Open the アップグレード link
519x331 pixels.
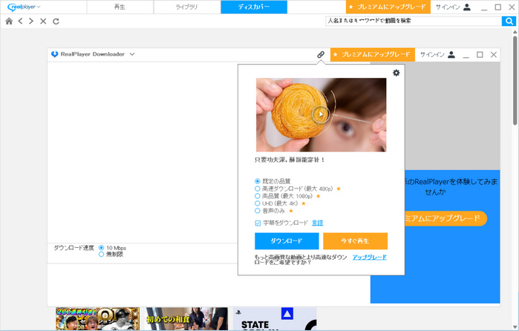(370, 257)
